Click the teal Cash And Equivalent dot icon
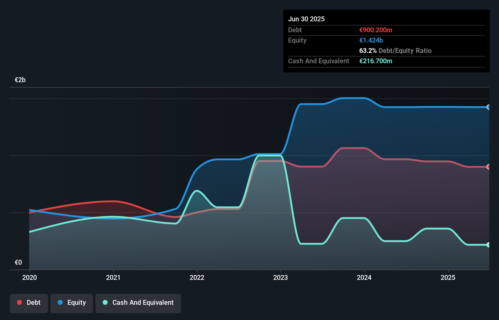 [x=105, y=302]
